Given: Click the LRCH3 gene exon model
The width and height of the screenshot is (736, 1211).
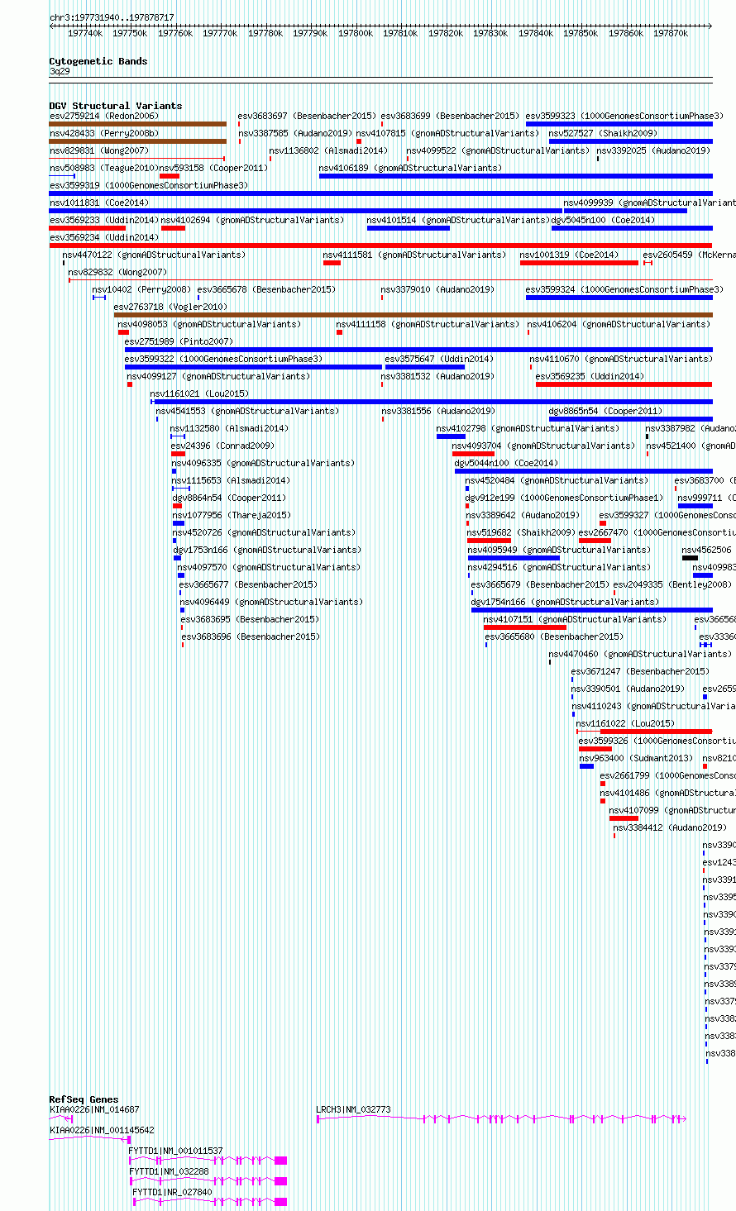Looking at the screenshot, I should click(502, 1119).
